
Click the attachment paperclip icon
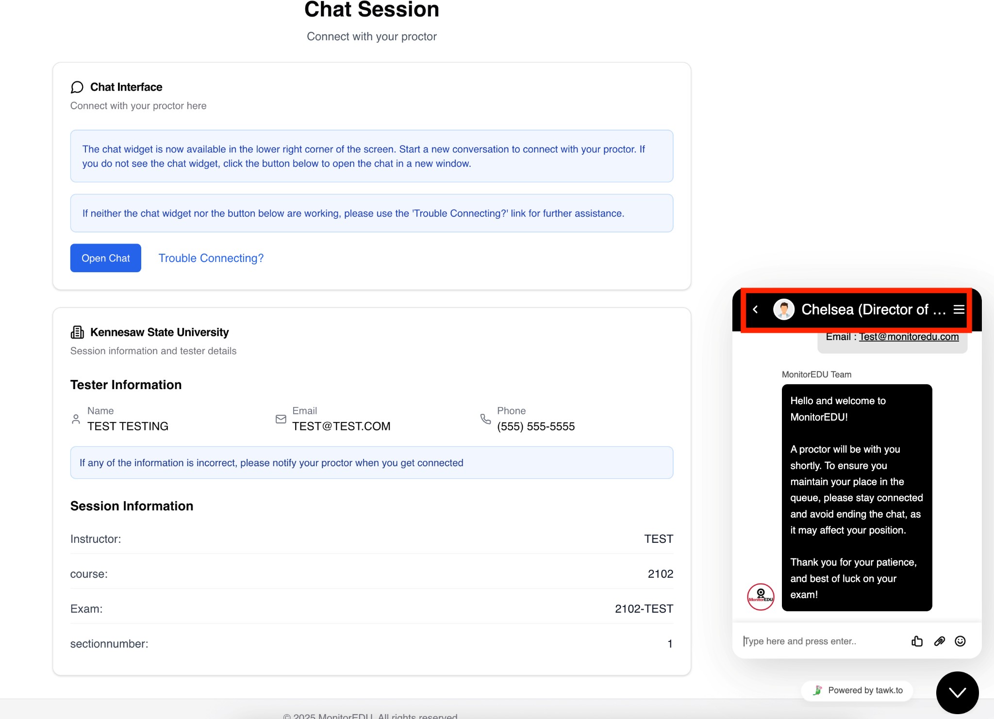[939, 641]
